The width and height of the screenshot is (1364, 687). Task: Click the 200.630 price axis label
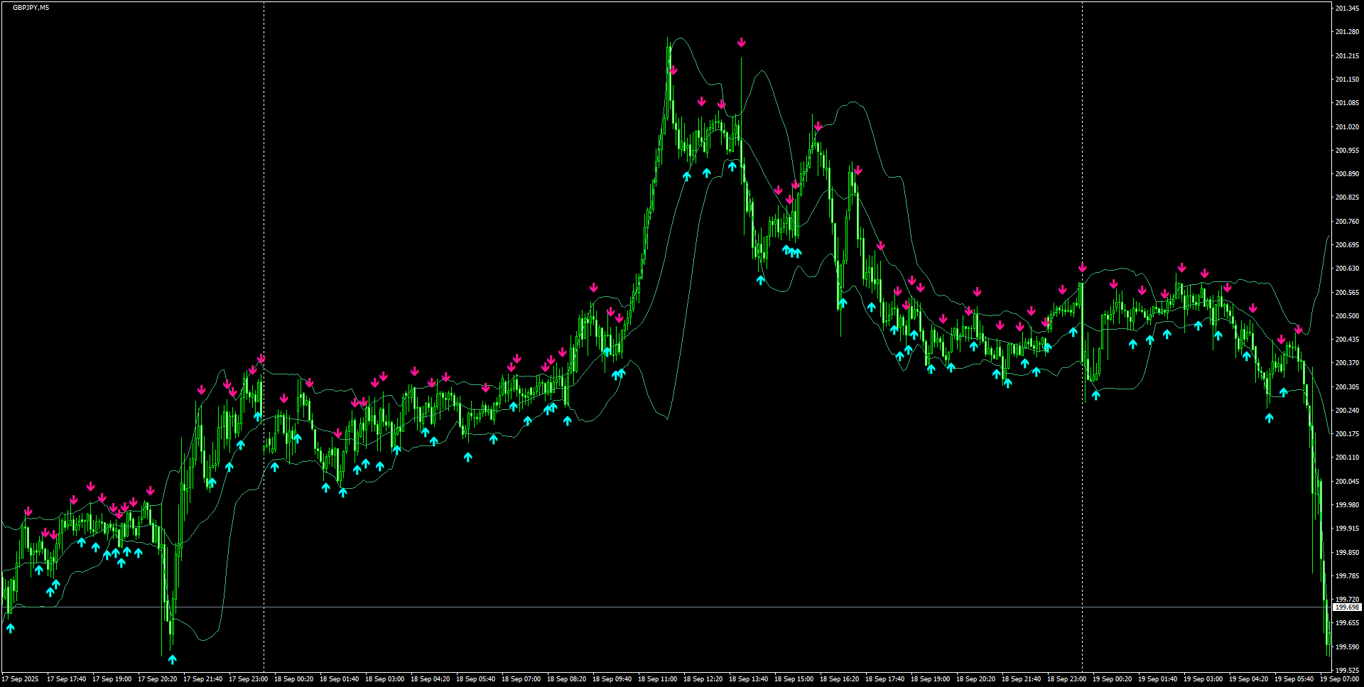1347,269
